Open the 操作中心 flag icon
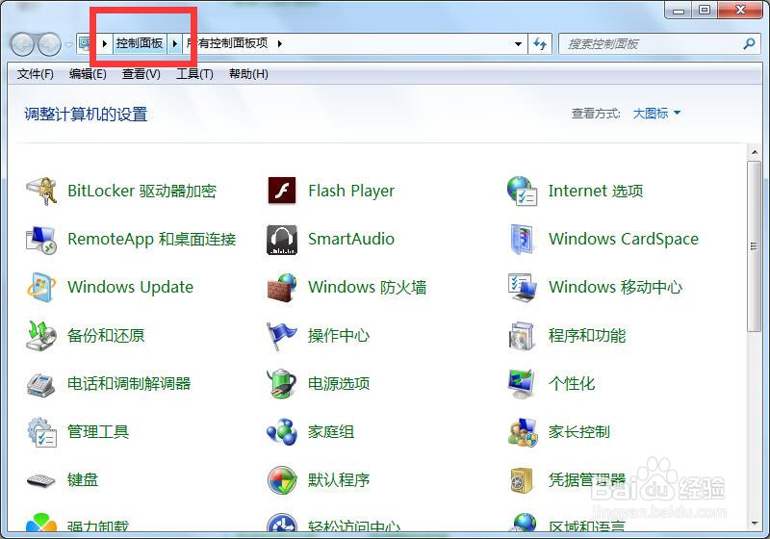This screenshot has height=539, width=770. [282, 336]
